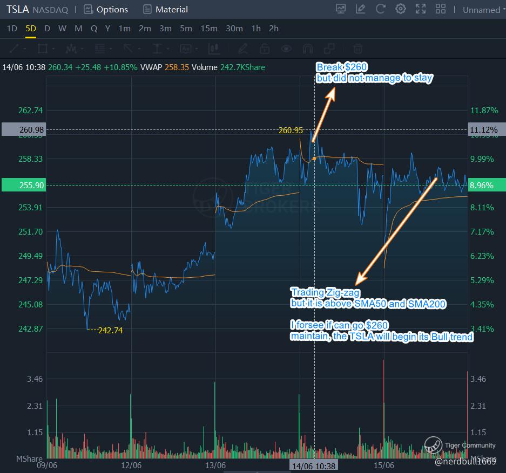Viewport: 506px width, 473px height.
Task: Select the 1h interval
Action: 256,29
